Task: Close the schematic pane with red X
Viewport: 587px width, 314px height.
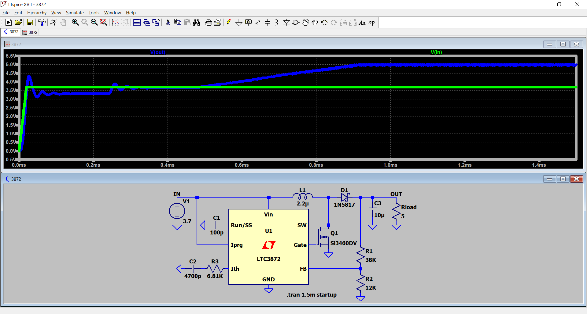Action: tap(576, 179)
